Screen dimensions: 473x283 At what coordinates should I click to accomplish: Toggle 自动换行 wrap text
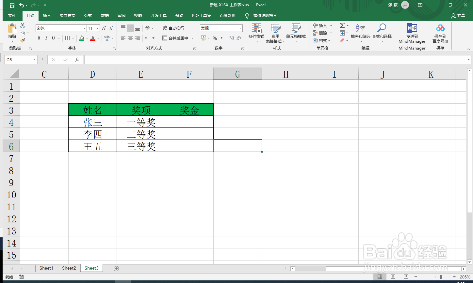(173, 28)
